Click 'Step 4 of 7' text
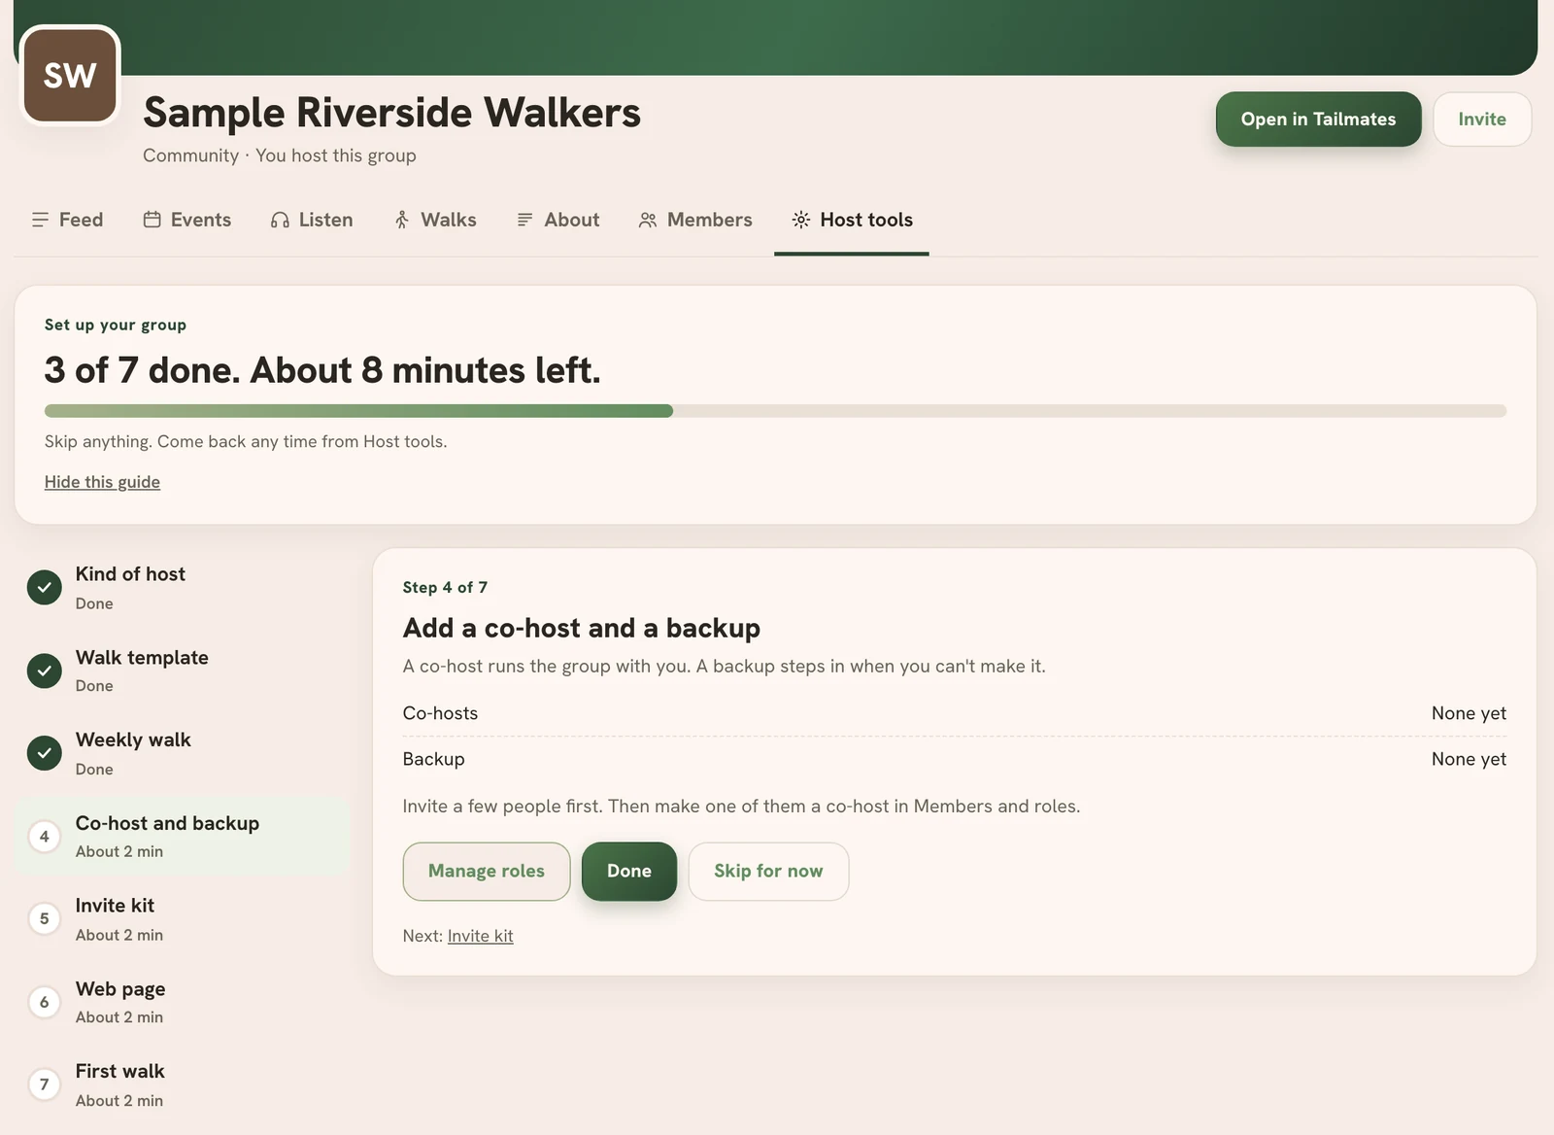Viewport: 1554px width, 1135px height. coord(445,587)
